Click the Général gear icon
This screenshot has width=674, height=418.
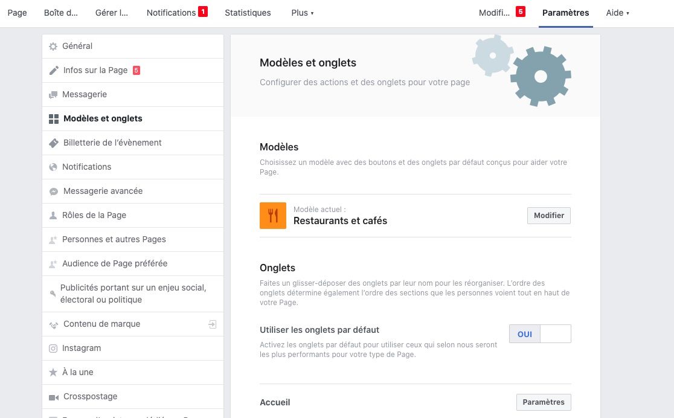pos(53,47)
